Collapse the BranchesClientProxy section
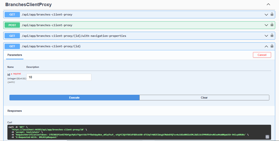279x141 pixels. tap(268, 4)
